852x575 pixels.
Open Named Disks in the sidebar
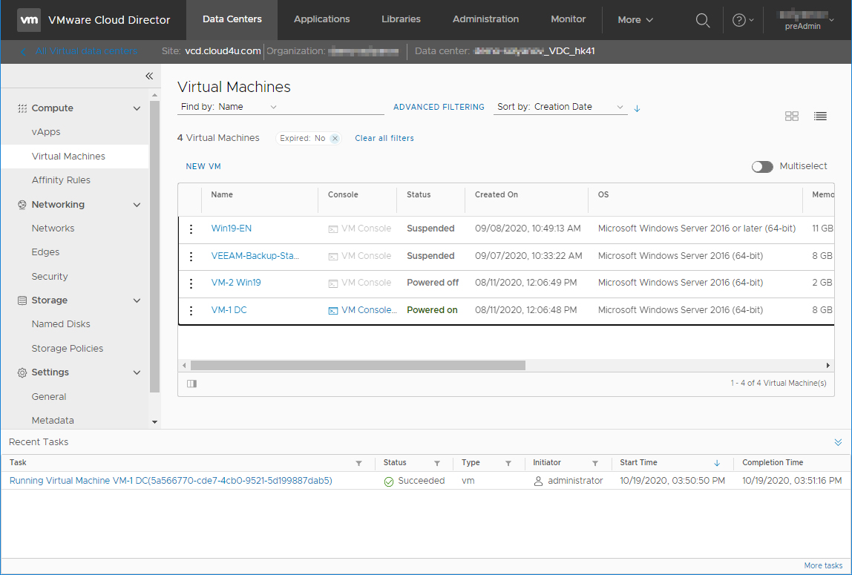coord(61,324)
